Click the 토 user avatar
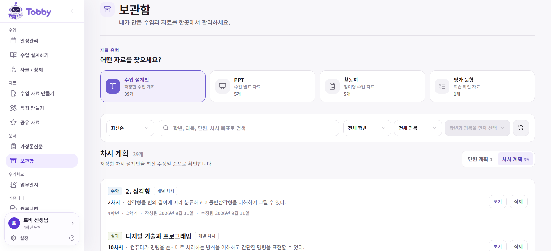 tap(14, 223)
